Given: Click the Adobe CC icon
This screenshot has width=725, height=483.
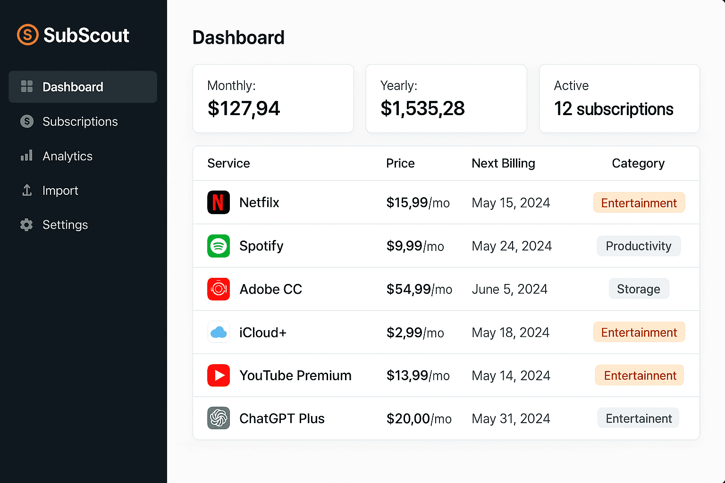Looking at the screenshot, I should (219, 289).
